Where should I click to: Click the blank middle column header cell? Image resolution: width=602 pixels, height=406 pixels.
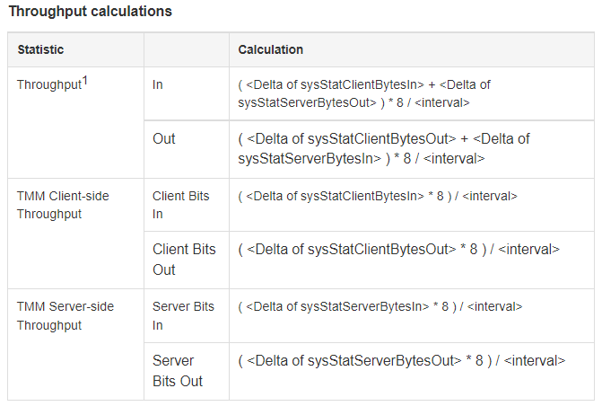186,49
